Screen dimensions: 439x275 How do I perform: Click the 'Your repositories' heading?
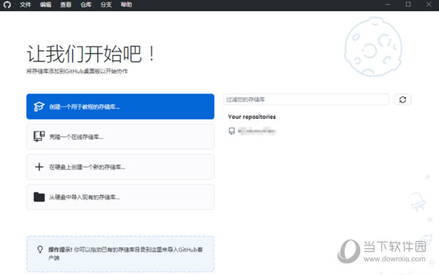[252, 117]
